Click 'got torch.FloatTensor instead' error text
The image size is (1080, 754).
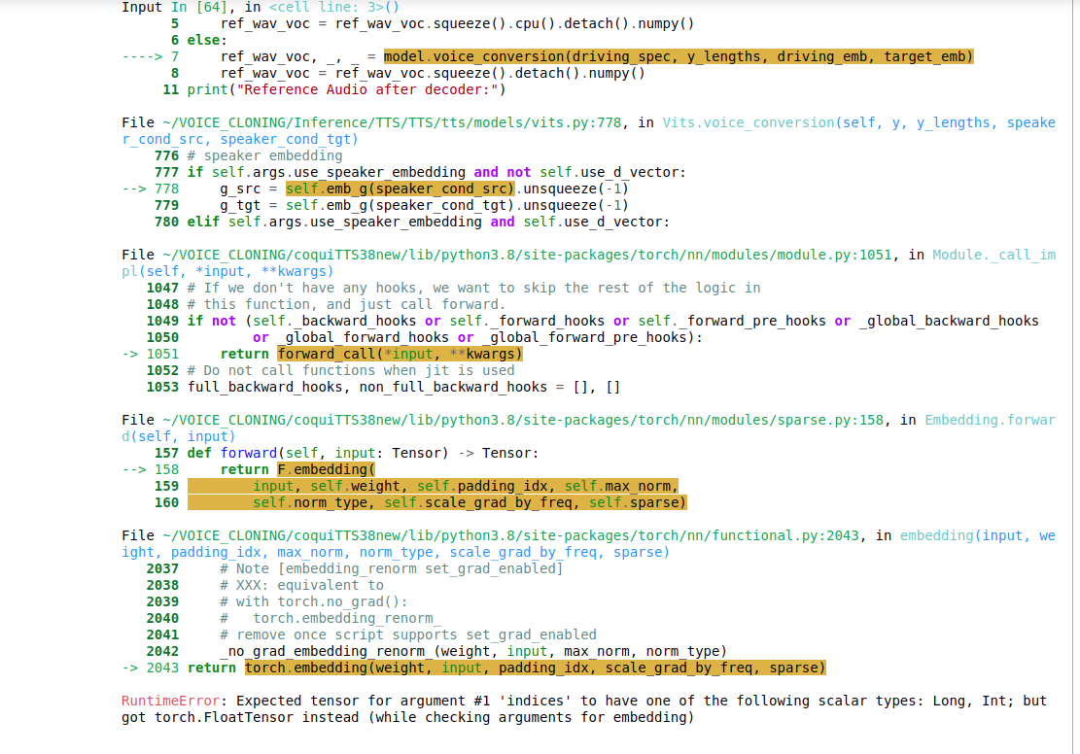240,717
